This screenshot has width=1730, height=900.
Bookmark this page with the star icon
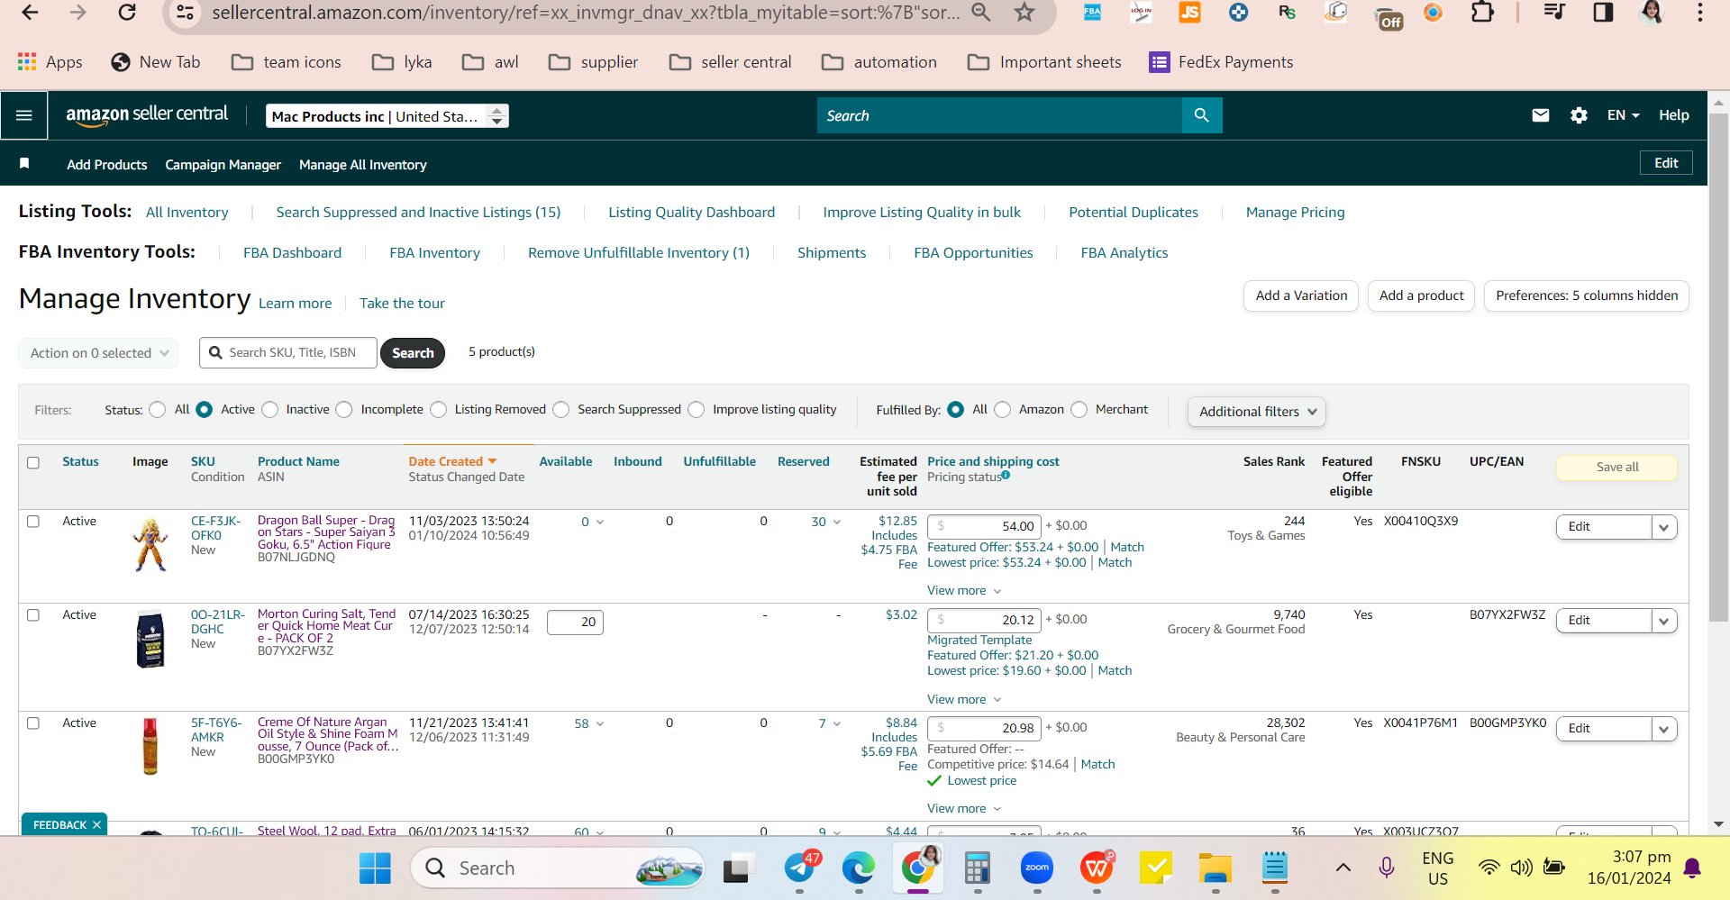point(1024,13)
